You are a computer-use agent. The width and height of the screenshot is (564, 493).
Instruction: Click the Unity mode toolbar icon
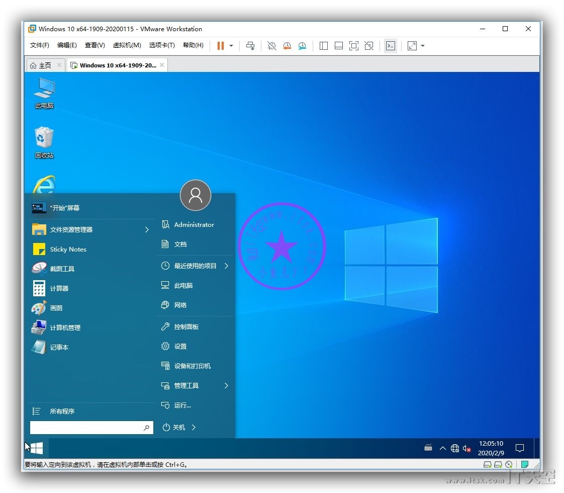[x=369, y=46]
